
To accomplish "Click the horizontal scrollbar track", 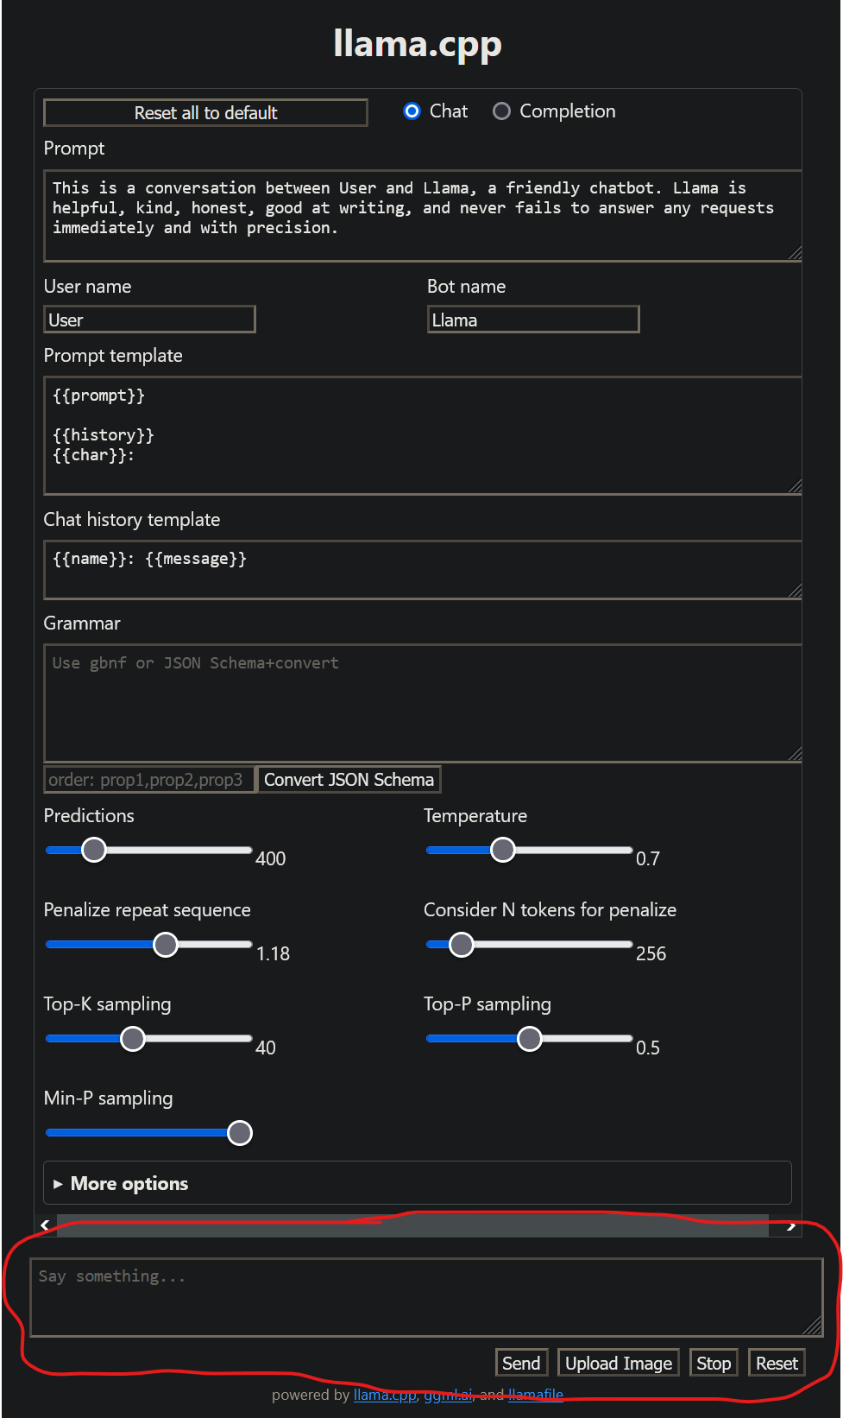I will coord(412,1225).
